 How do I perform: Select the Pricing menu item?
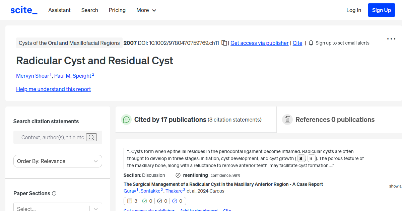tap(117, 10)
